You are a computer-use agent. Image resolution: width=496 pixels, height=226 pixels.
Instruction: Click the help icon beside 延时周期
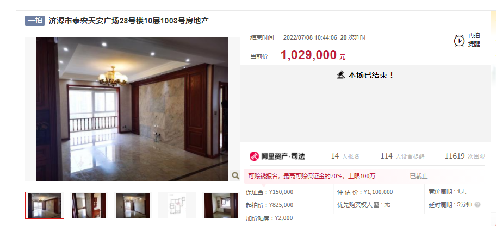coord(478,205)
